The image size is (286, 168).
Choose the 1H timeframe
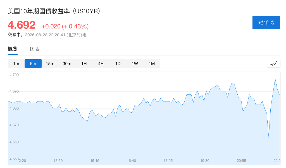pos(84,63)
